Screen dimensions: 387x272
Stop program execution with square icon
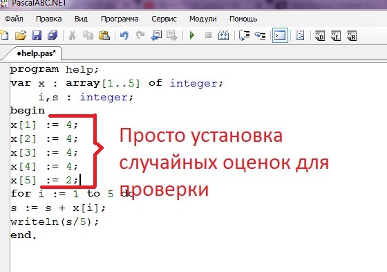pyautogui.click(x=208, y=35)
